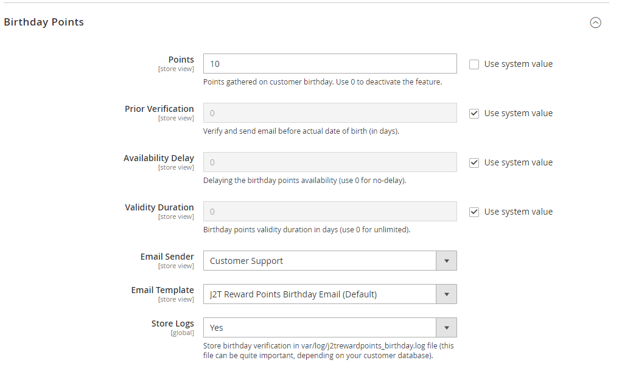
Task: Open the Email Template dropdown arrow
Action: tap(447, 294)
